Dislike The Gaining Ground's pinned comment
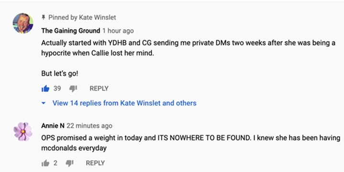This screenshot has width=344, height=172. pos(73,88)
